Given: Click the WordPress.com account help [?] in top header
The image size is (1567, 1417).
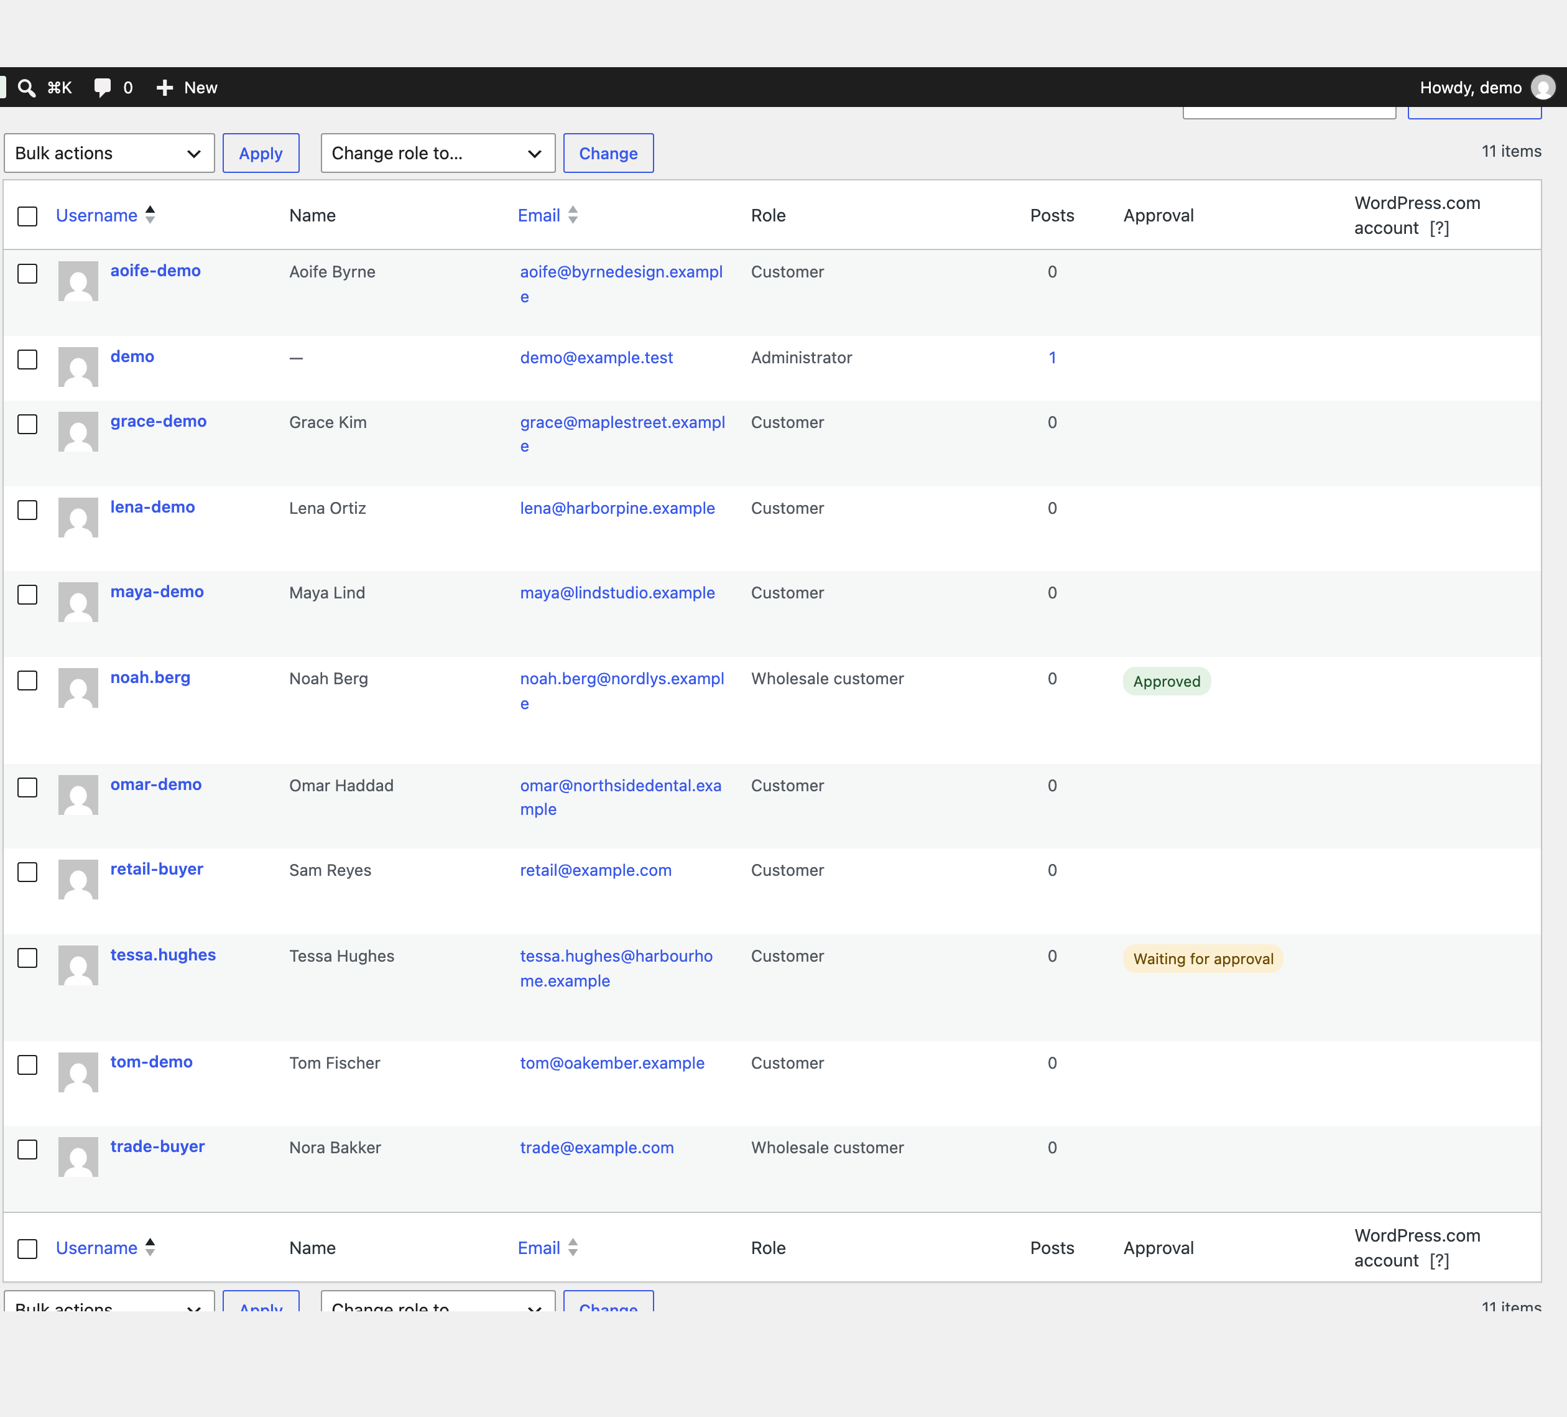Looking at the screenshot, I should click(1439, 228).
